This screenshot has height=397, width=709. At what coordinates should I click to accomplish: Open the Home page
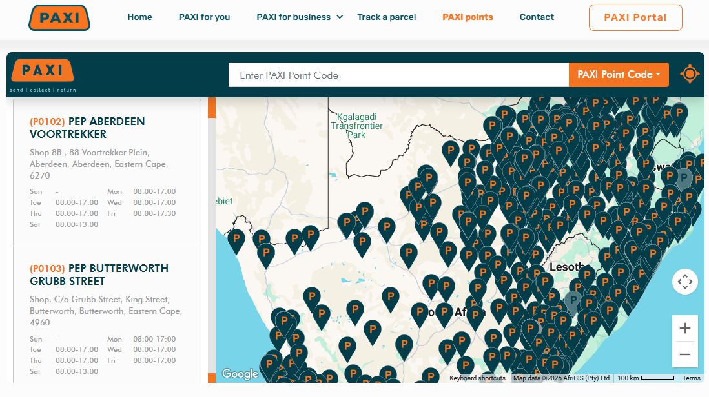point(139,17)
